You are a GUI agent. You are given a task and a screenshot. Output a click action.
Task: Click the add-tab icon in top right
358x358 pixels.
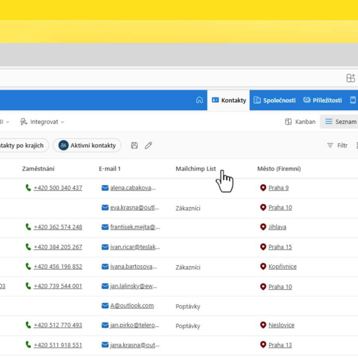tap(350, 78)
